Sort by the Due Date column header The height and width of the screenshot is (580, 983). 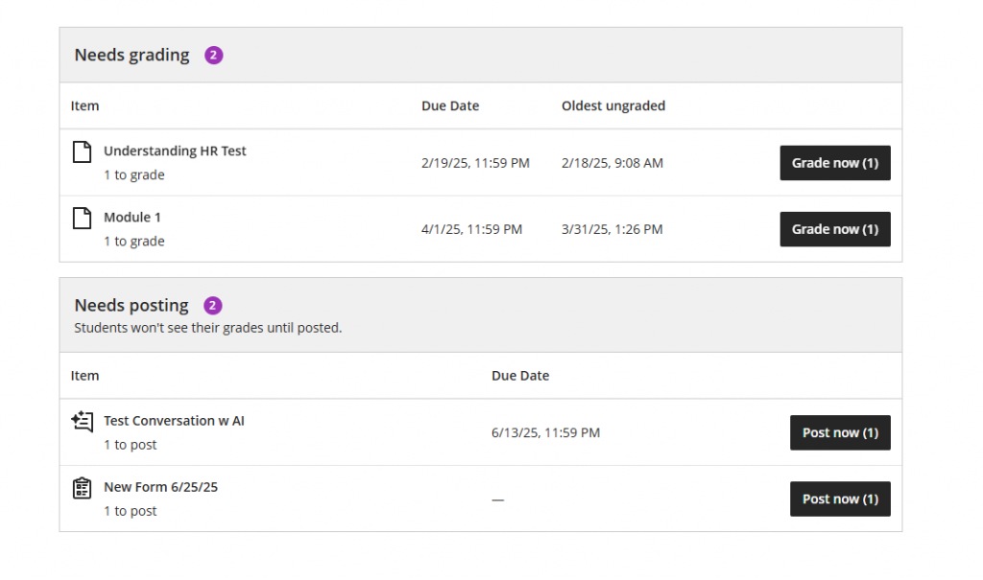point(450,105)
